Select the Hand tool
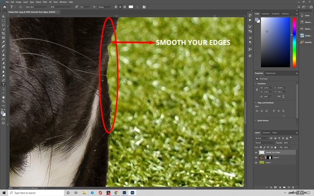The width and height of the screenshot is (314, 196). [x=3, y=97]
